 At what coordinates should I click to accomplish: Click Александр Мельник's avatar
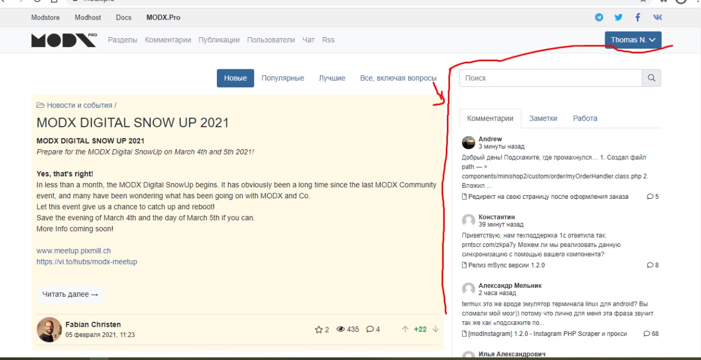tap(469, 290)
